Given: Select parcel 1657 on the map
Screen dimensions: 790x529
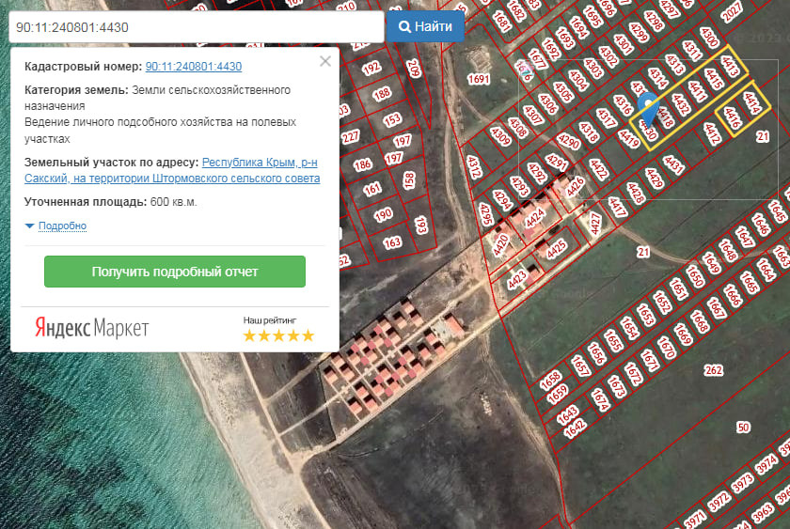Looking at the screenshot, I should [580, 366].
